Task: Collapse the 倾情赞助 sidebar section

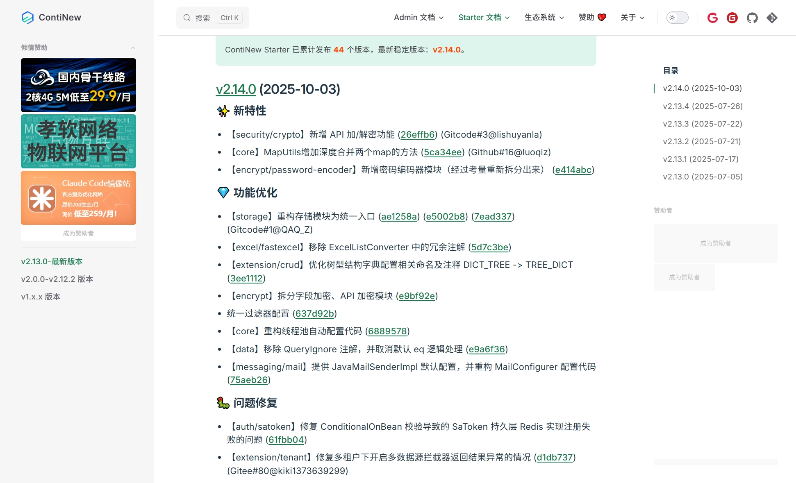Action: [x=133, y=48]
